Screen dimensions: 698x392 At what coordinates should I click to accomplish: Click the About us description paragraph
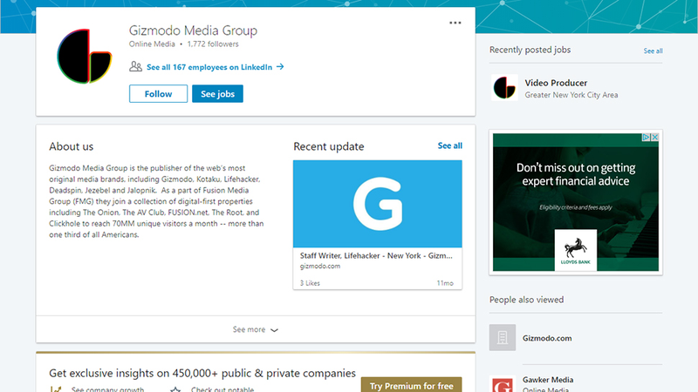point(156,201)
